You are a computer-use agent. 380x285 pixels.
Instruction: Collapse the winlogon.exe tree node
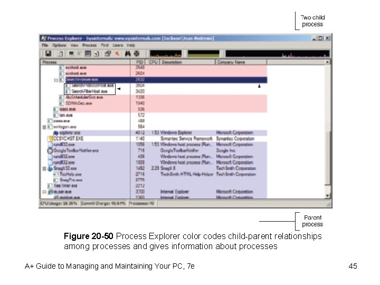click(44, 127)
